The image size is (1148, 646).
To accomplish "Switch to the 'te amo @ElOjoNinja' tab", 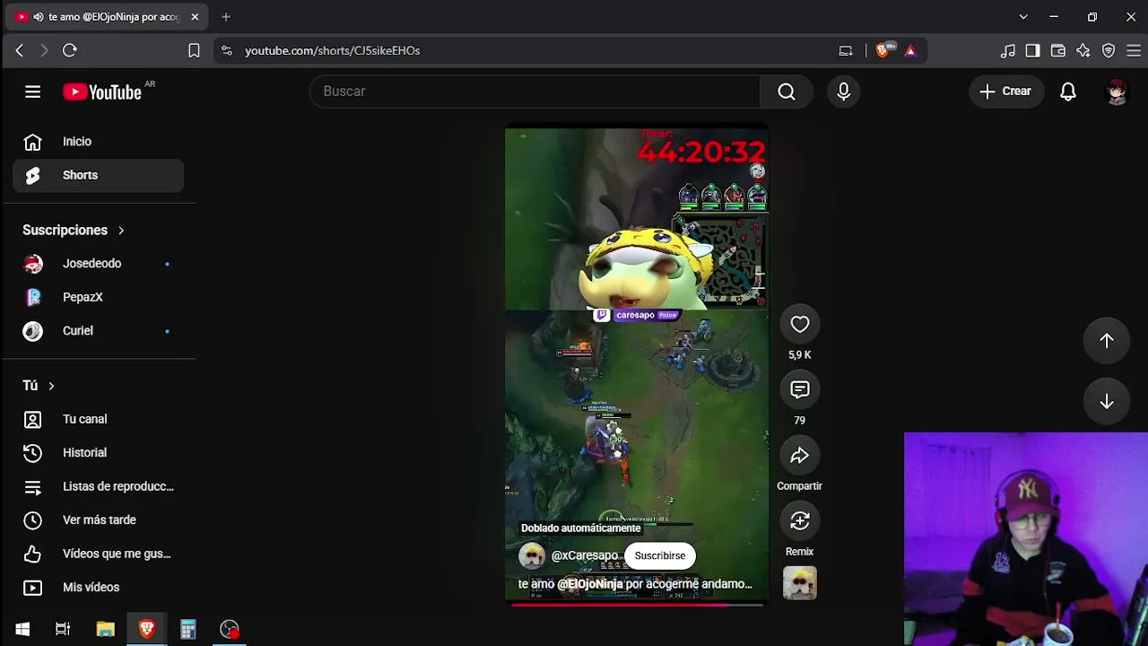I will click(107, 17).
